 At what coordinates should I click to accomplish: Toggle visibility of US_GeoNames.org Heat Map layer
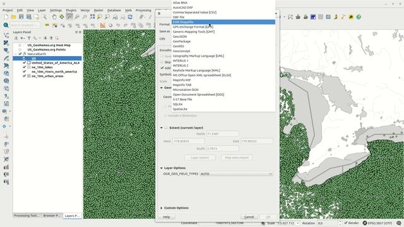click(x=20, y=45)
